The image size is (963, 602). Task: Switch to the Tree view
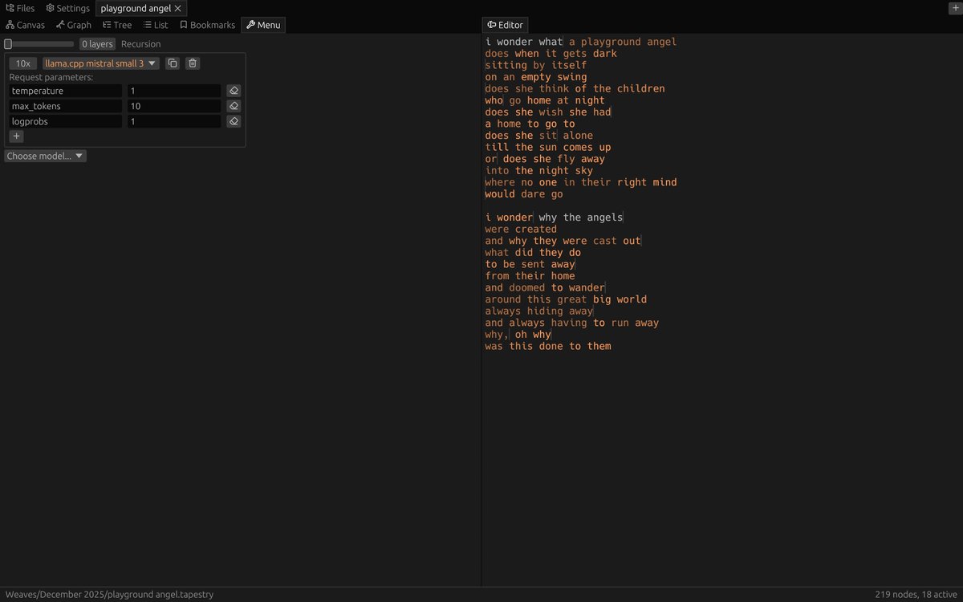pos(117,25)
